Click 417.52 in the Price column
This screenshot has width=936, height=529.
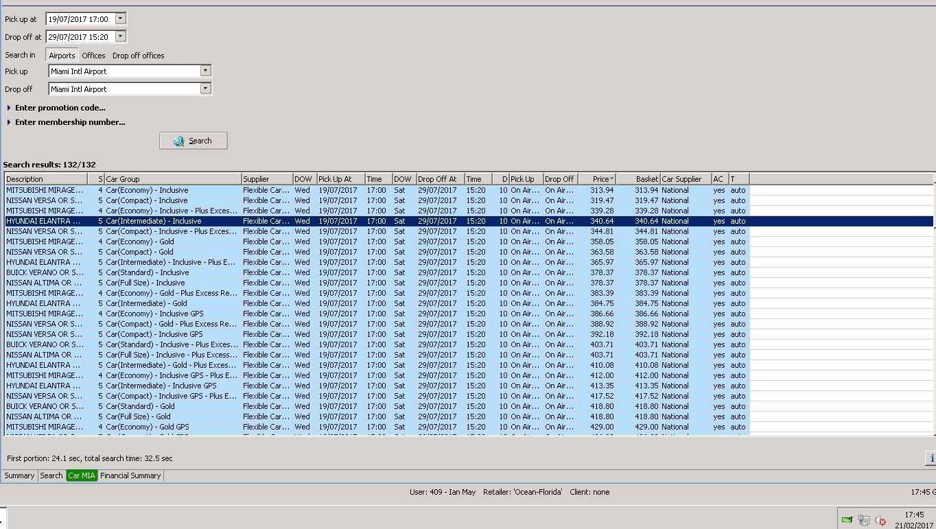(x=602, y=396)
